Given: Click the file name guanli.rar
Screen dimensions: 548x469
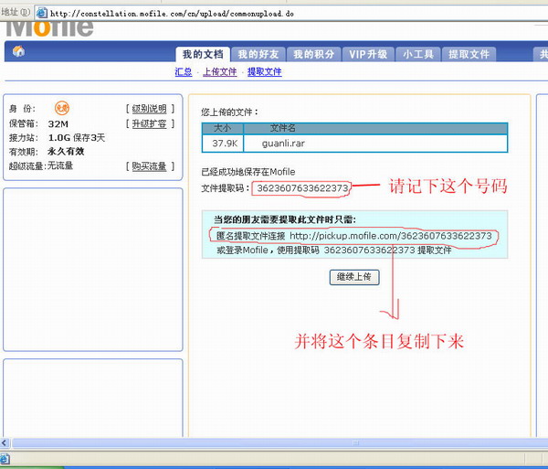Looking at the screenshot, I should [283, 144].
